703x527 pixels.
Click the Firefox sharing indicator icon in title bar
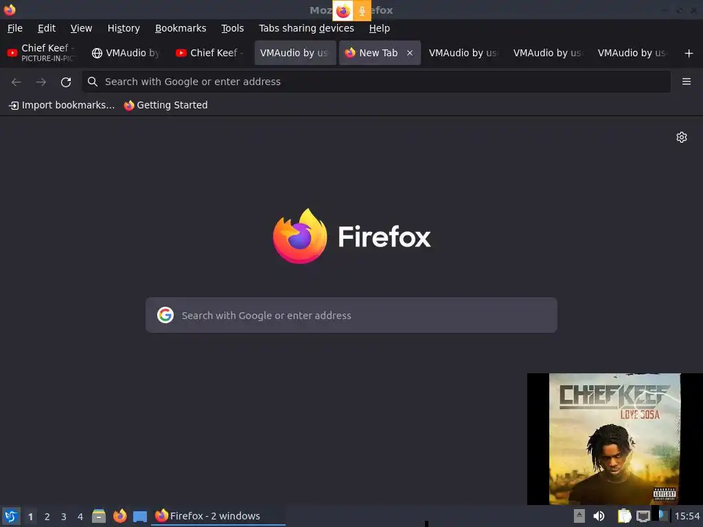tap(343, 11)
